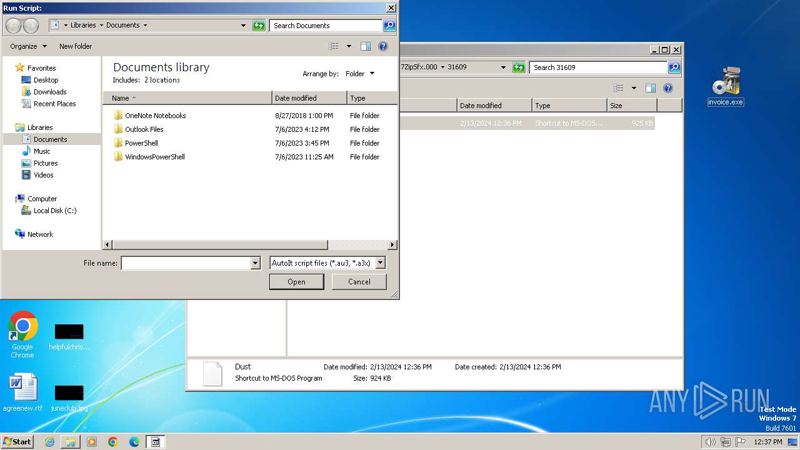Click the search magnifier in Search Documents box

pos(389,26)
